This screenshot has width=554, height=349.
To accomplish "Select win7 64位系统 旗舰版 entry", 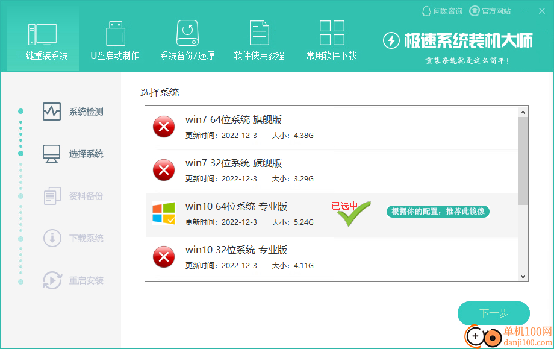I will [332, 128].
